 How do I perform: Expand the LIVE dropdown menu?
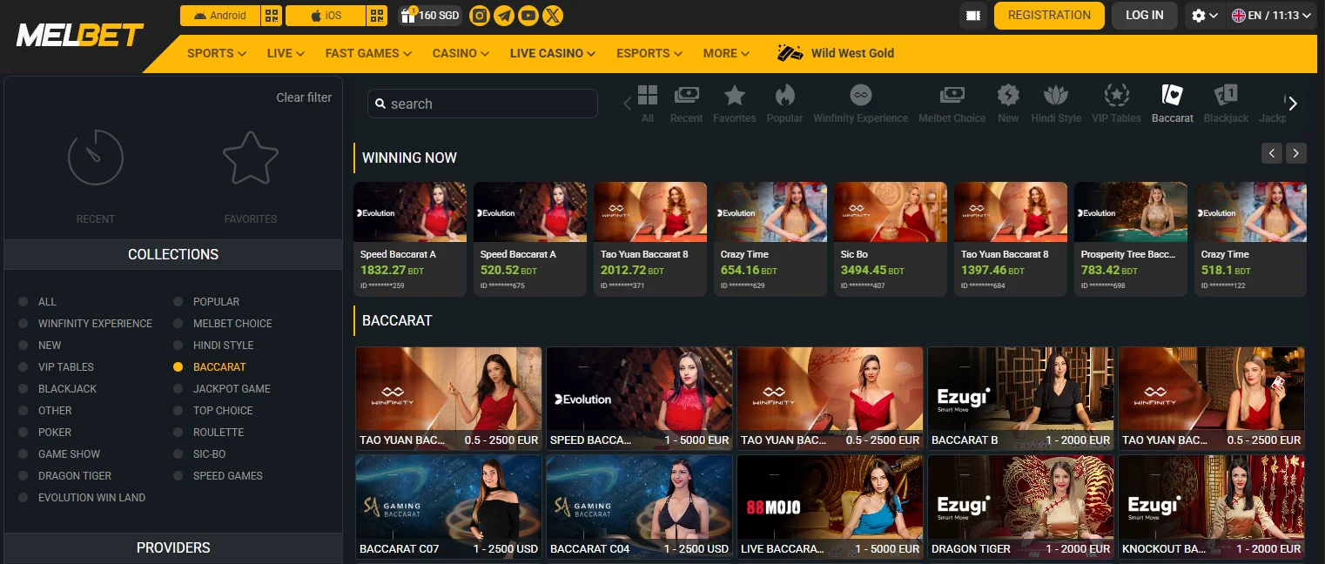click(x=286, y=53)
